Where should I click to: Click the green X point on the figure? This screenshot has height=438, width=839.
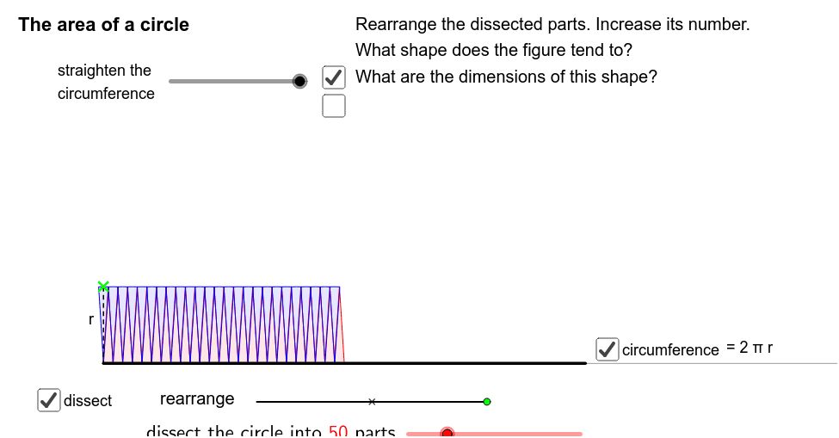[x=104, y=286]
